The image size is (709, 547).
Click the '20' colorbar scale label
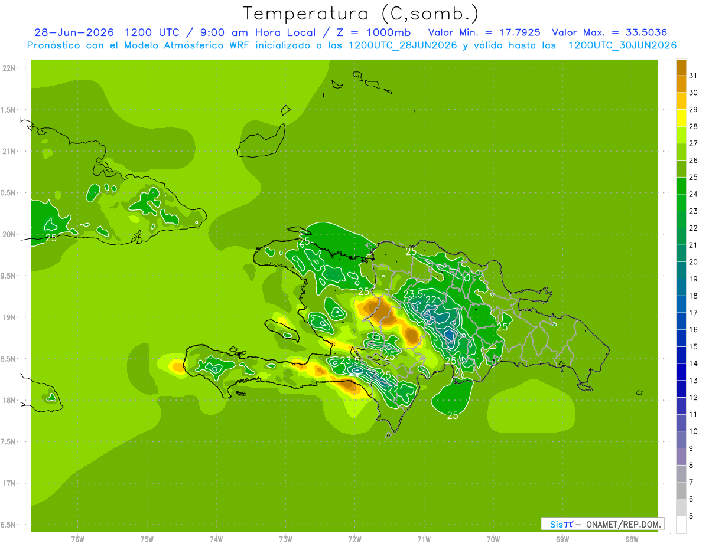coord(694,262)
